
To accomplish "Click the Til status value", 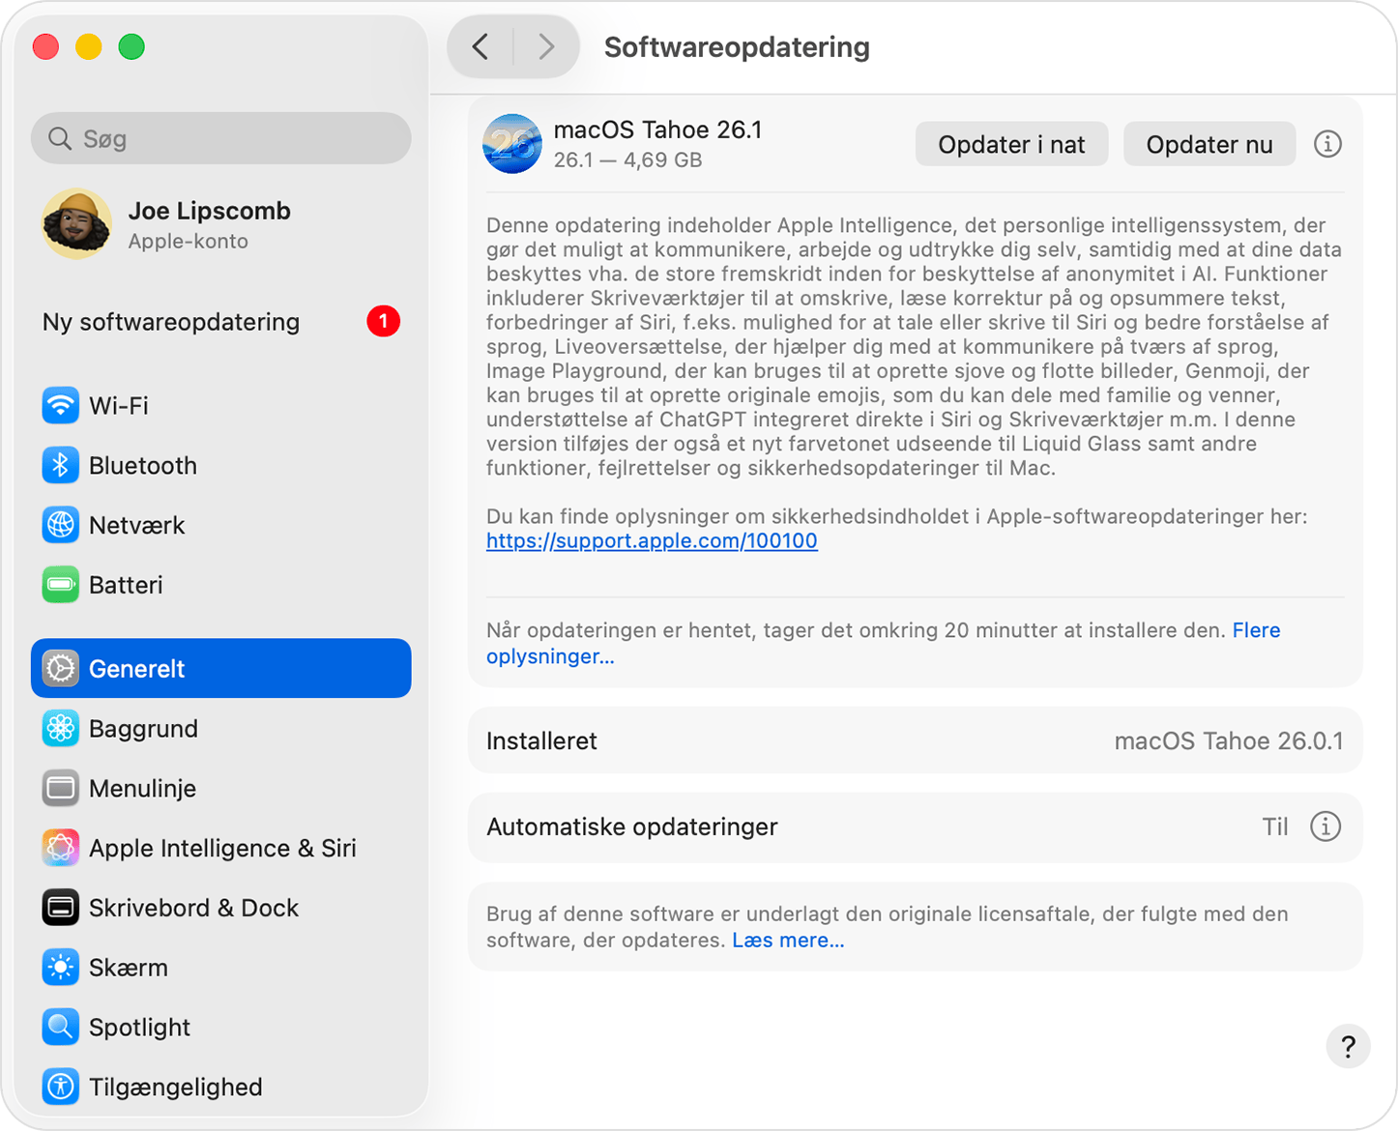I will pos(1275,826).
